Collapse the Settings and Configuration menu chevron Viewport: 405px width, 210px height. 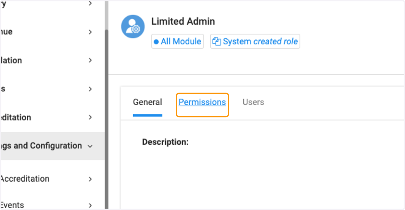pyautogui.click(x=90, y=146)
